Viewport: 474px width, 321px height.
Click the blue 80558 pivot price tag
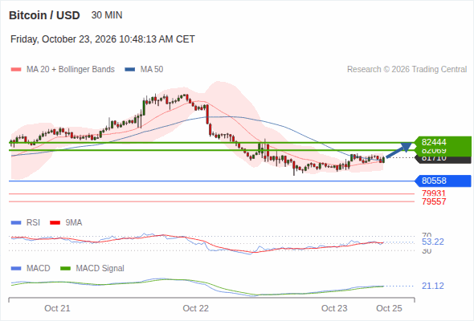(443, 181)
